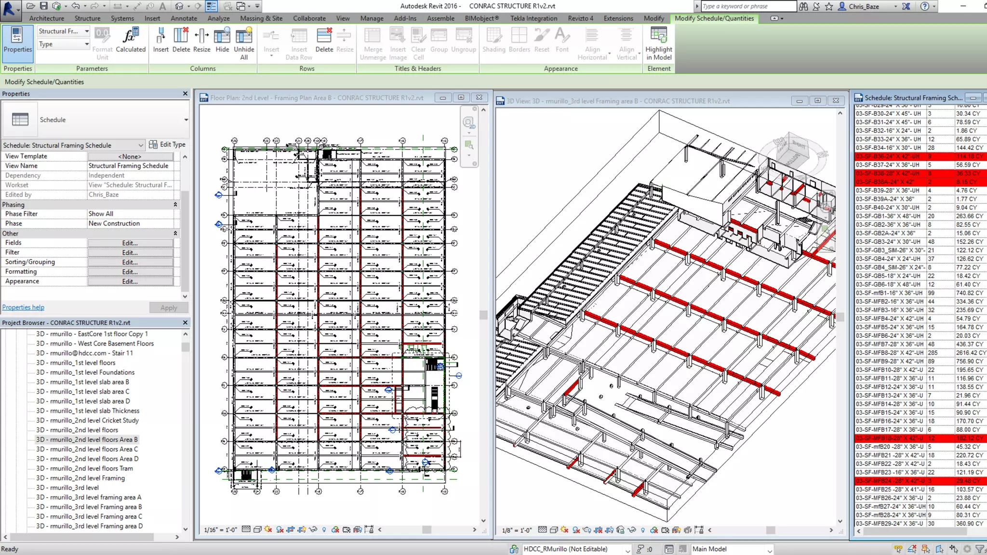Viewport: 987px width, 555px height.
Task: Click the search keyword input field
Action: point(748,6)
